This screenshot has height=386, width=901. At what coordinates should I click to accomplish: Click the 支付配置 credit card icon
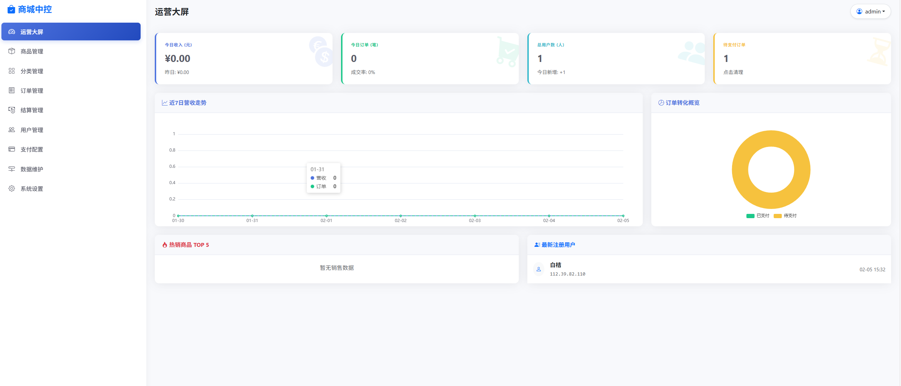click(x=12, y=149)
